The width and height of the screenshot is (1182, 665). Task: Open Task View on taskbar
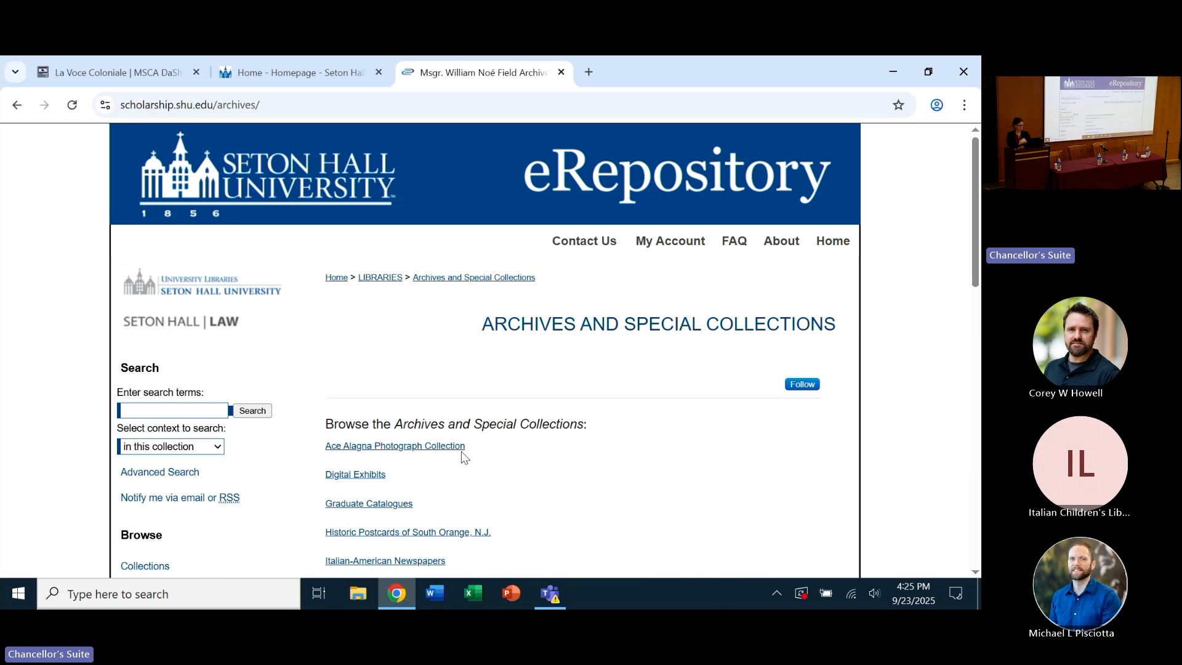coord(318,594)
